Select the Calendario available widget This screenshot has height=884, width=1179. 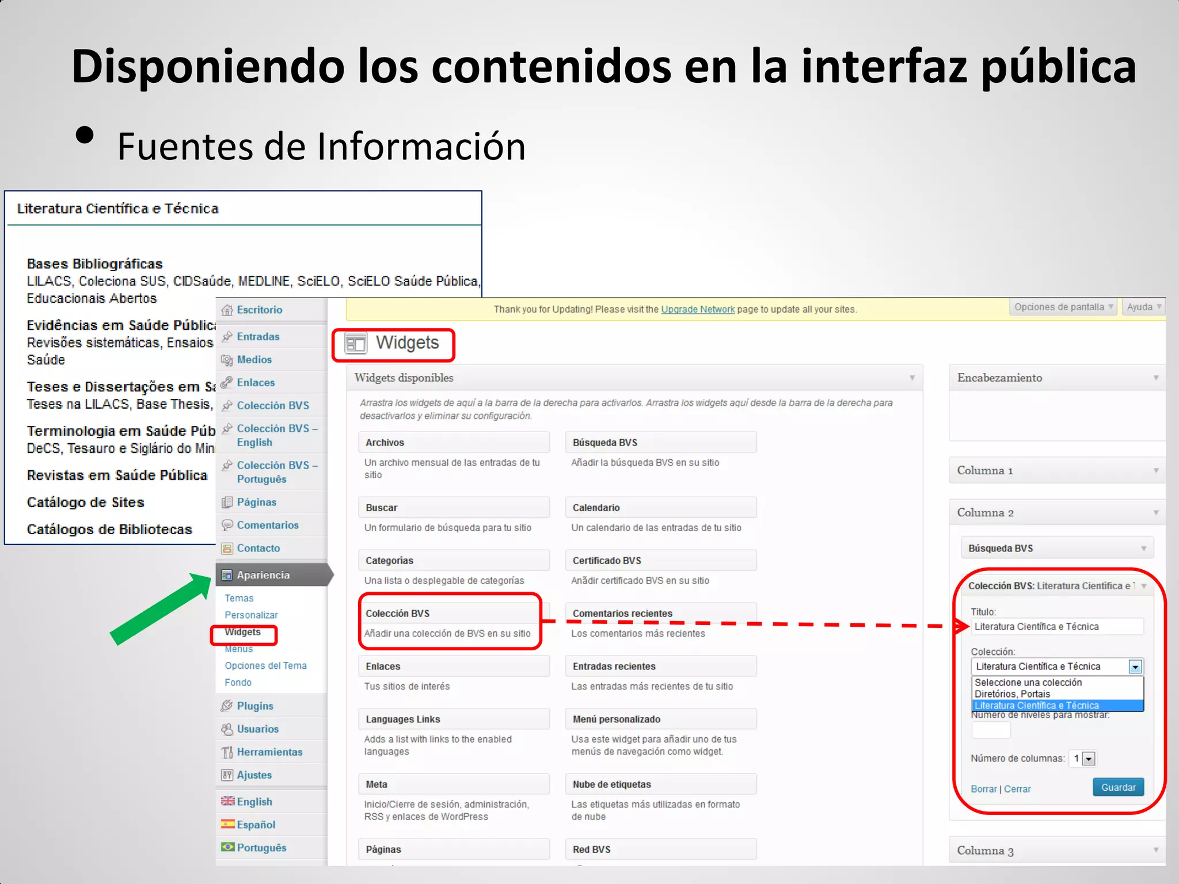[661, 508]
